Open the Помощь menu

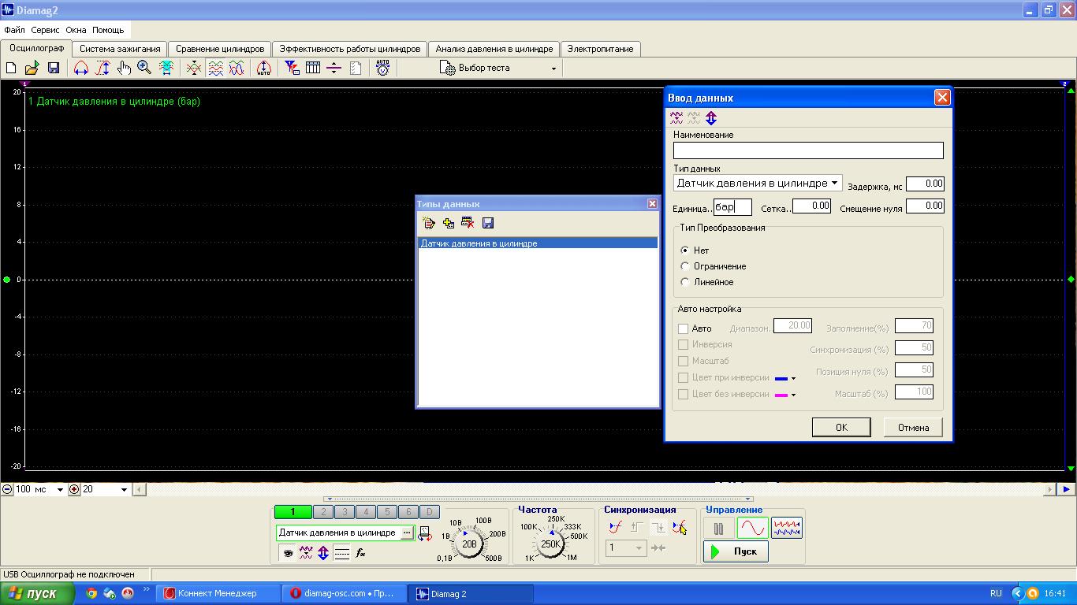coord(108,30)
